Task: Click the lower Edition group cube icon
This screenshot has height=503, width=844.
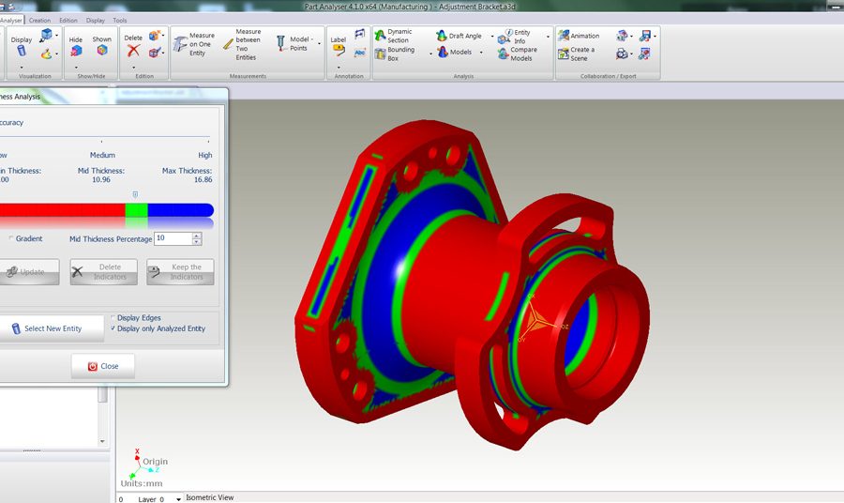Action: [x=155, y=53]
